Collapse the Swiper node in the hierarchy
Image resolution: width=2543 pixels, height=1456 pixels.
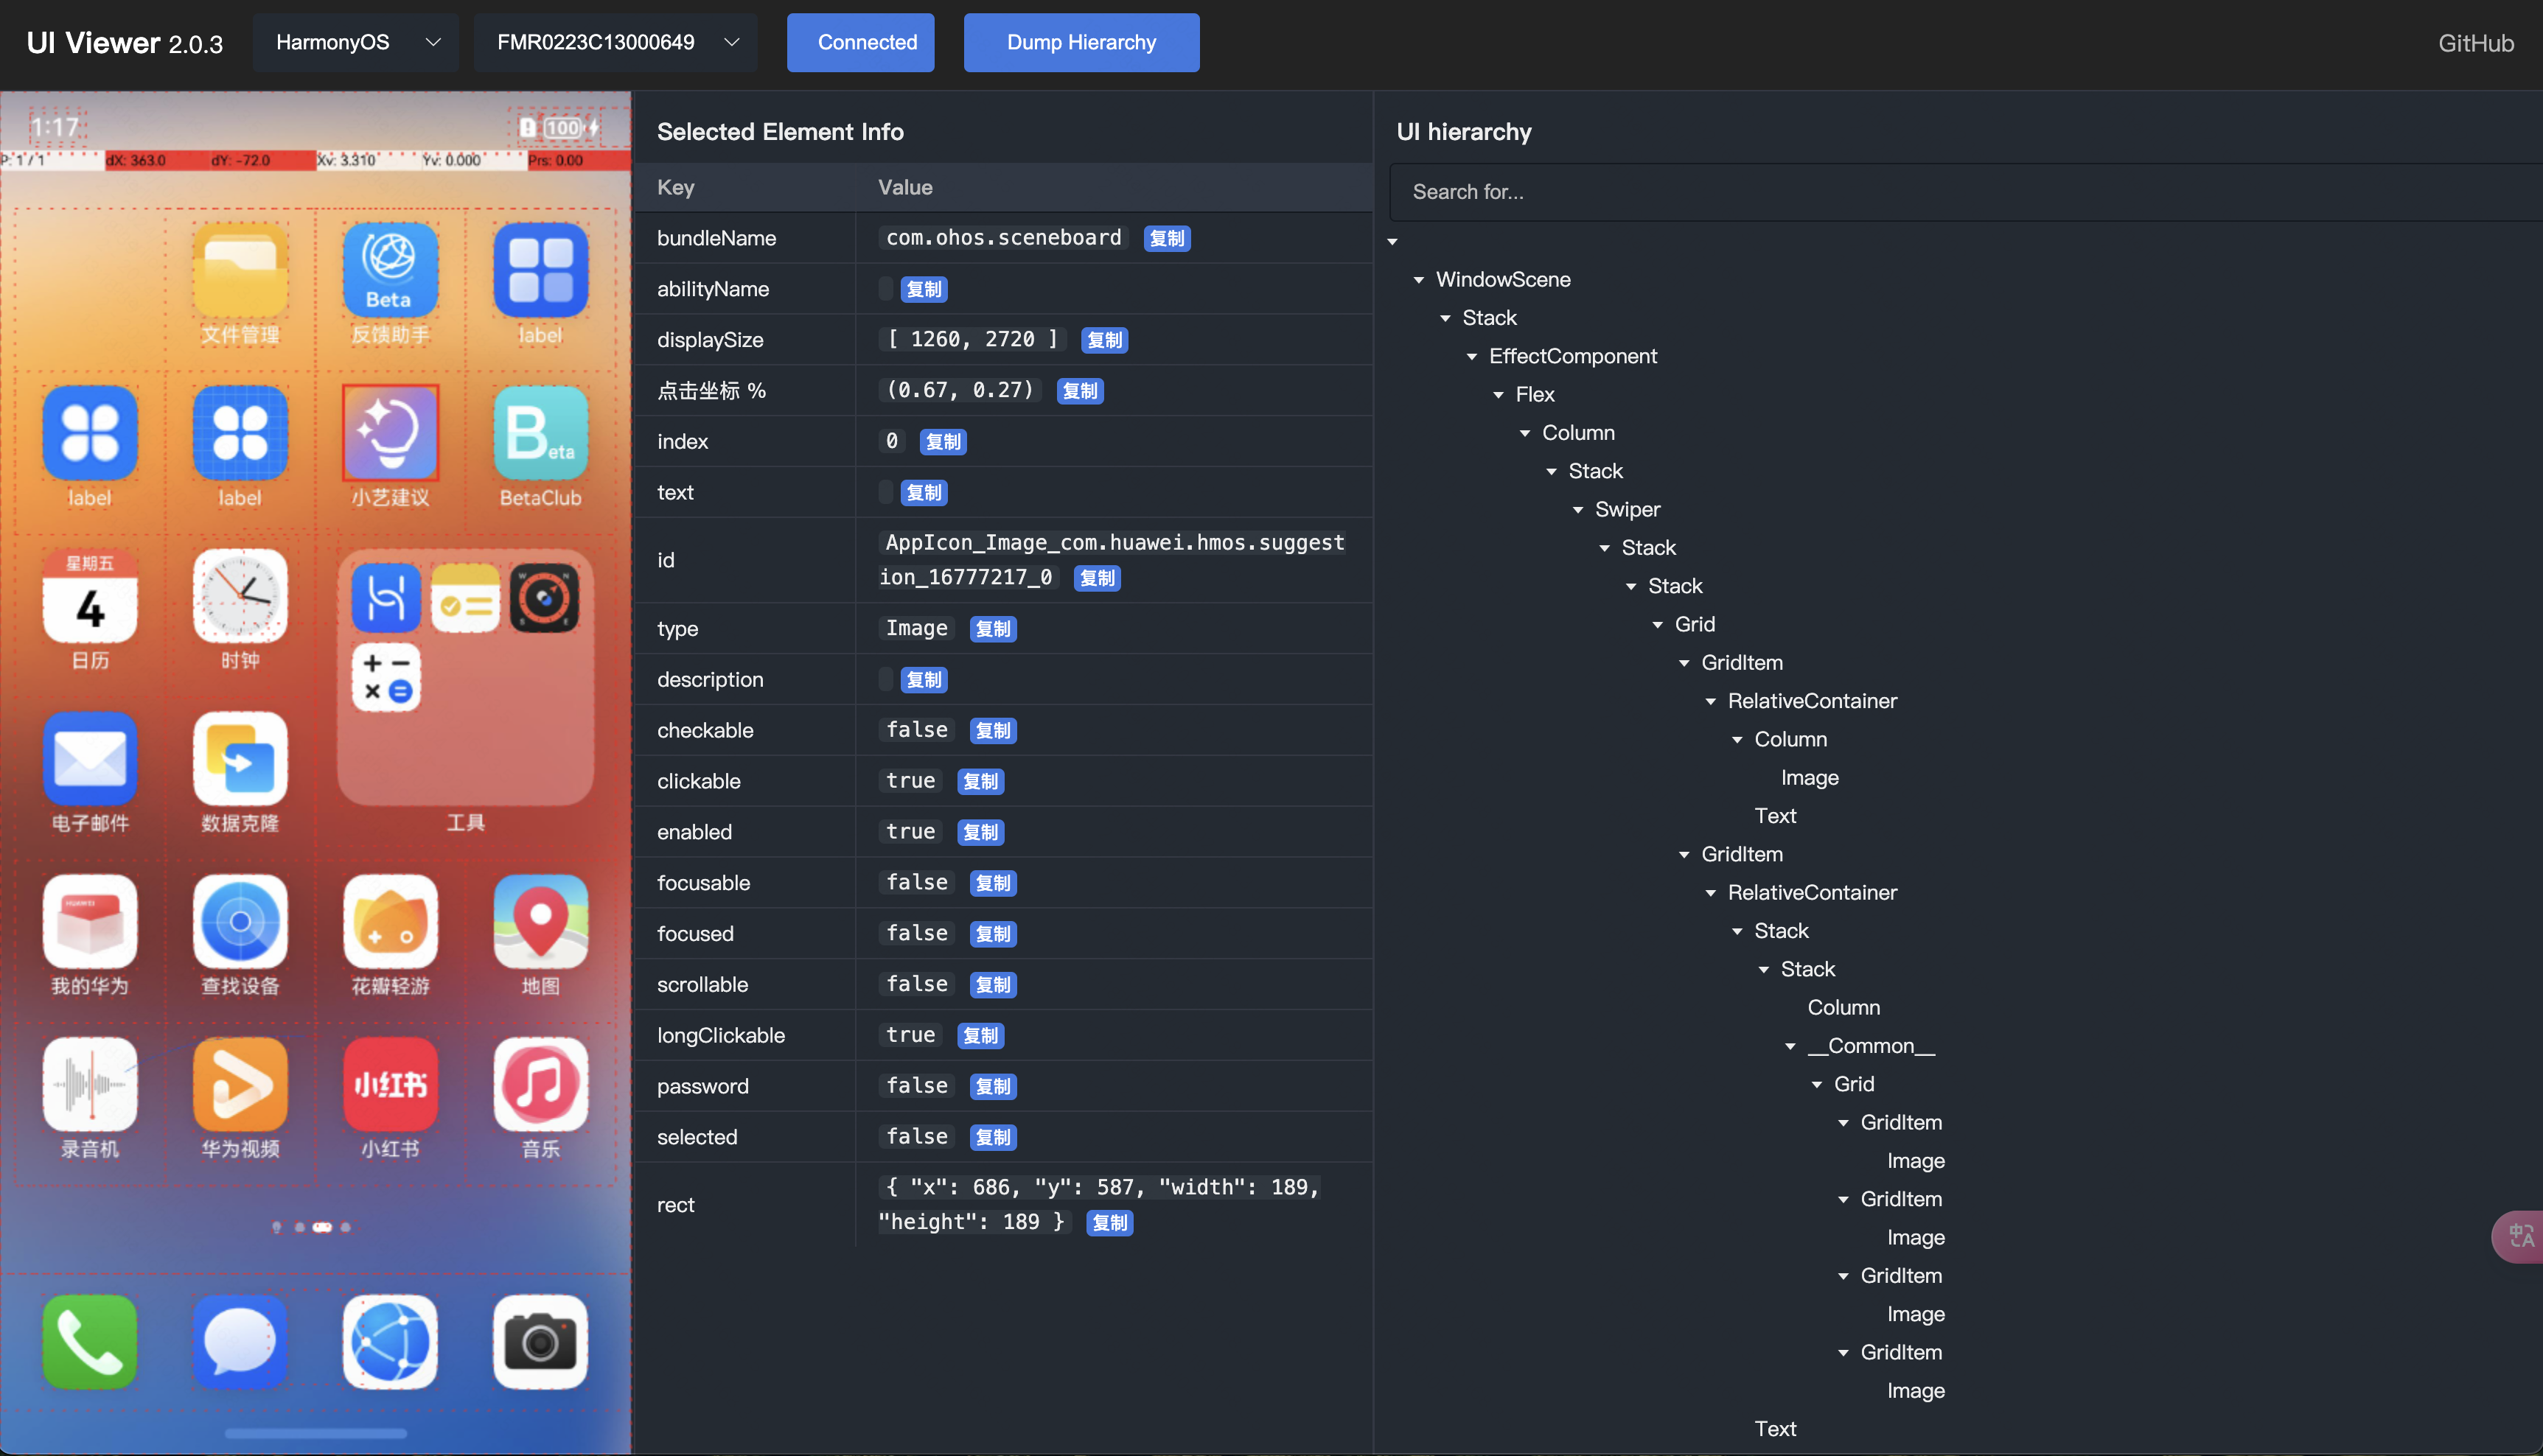tap(1579, 509)
